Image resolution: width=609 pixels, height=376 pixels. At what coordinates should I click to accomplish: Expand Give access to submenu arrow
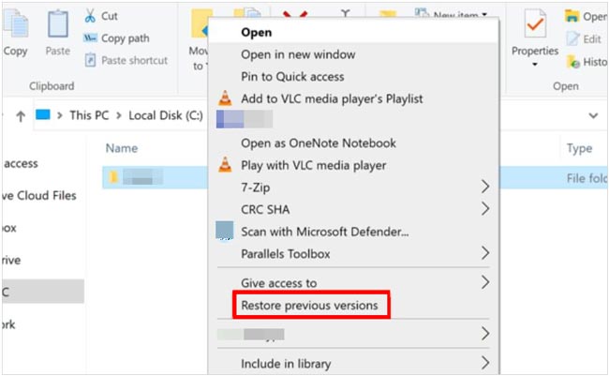(x=484, y=282)
